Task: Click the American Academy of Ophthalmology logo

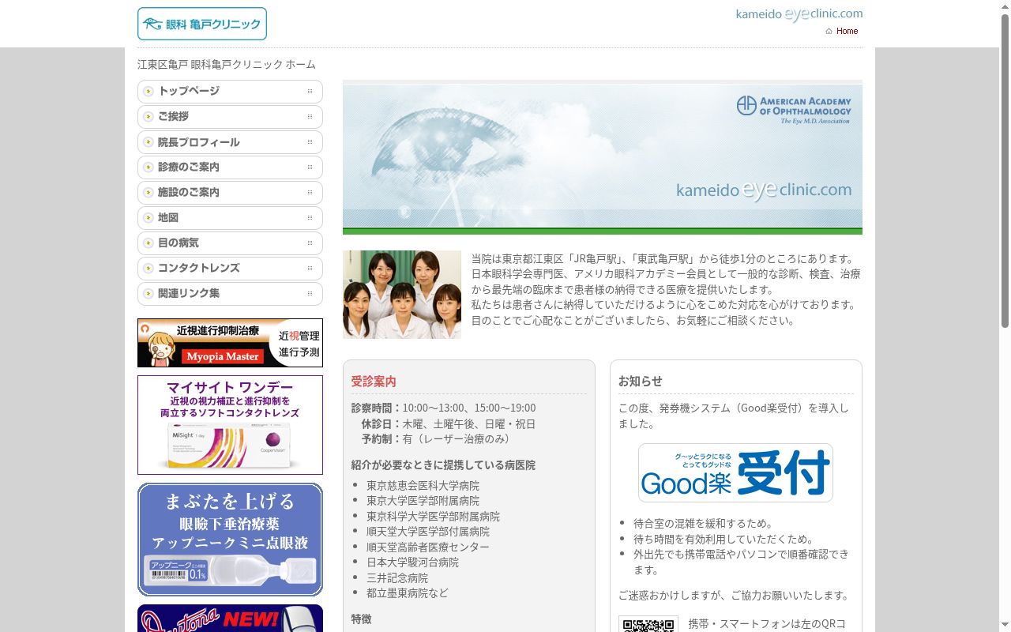Action: pos(794,110)
